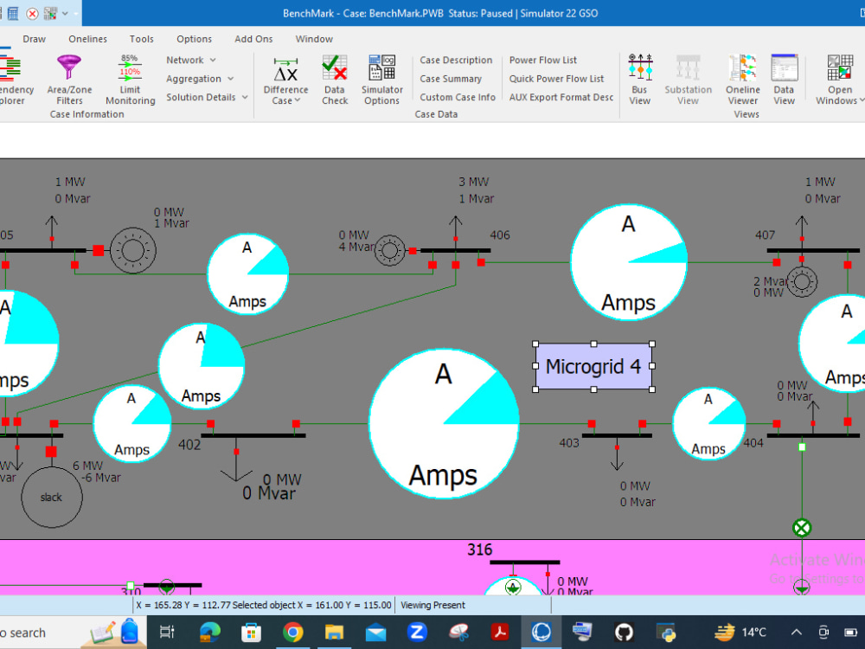Open the Difference Case tool

(x=285, y=79)
